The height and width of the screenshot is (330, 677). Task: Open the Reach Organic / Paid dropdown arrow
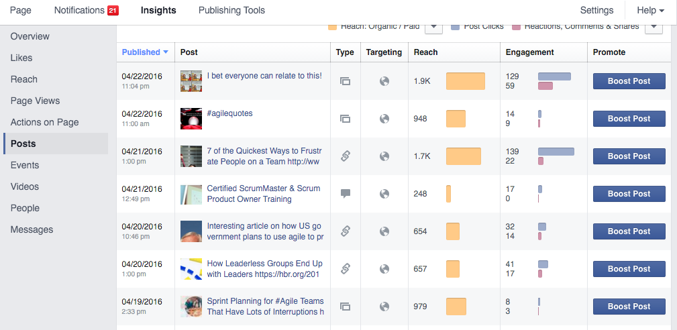point(434,27)
